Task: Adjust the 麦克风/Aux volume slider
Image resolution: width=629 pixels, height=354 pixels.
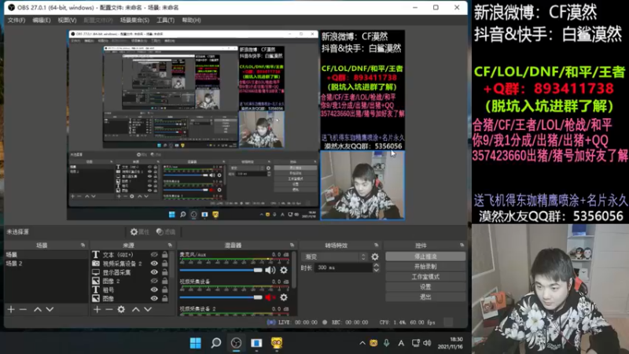Action: pos(221,270)
